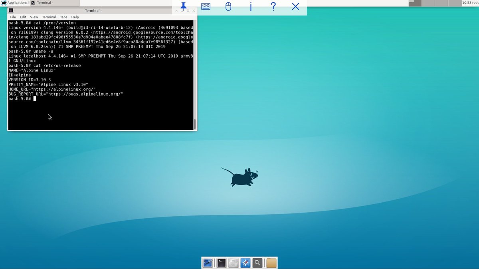Click the NAME="Alpine Linux" output line
Viewport: 479px width, 269px height.
click(32, 70)
